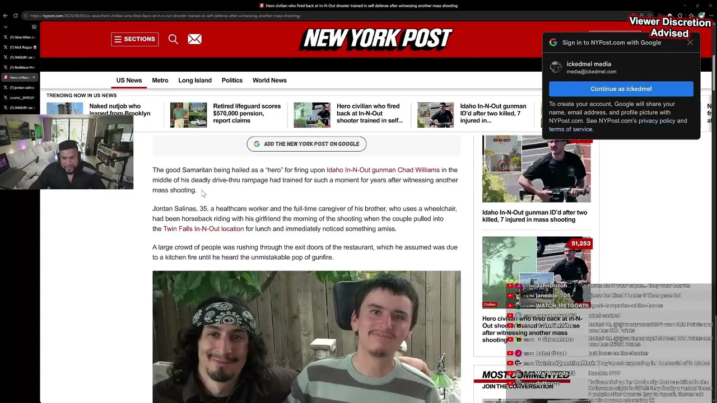Click 'Continue as ickedmel' button
The image size is (717, 403).
621,89
